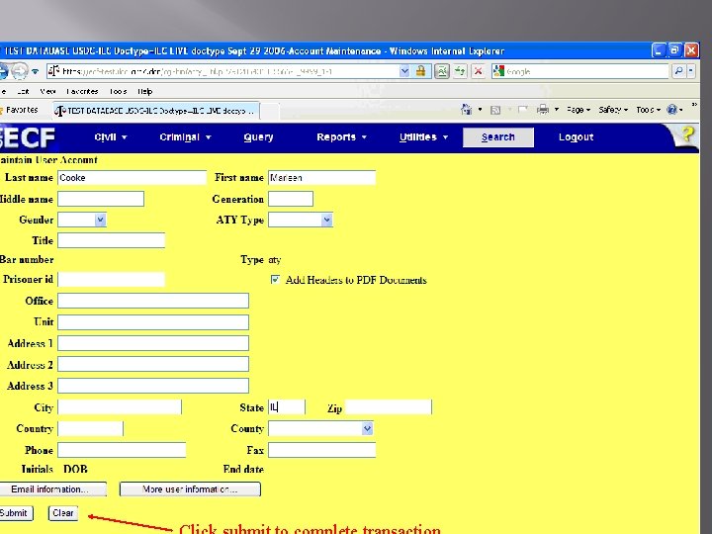Click the compatibility view icon in address bar

(x=442, y=71)
